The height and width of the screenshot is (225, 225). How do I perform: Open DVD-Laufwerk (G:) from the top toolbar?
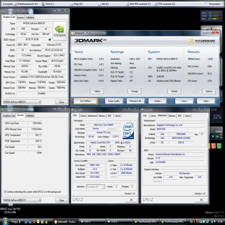[x=165, y=4]
